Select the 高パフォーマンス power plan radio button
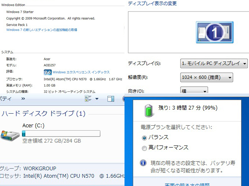The image size is (249, 186). click(x=144, y=148)
